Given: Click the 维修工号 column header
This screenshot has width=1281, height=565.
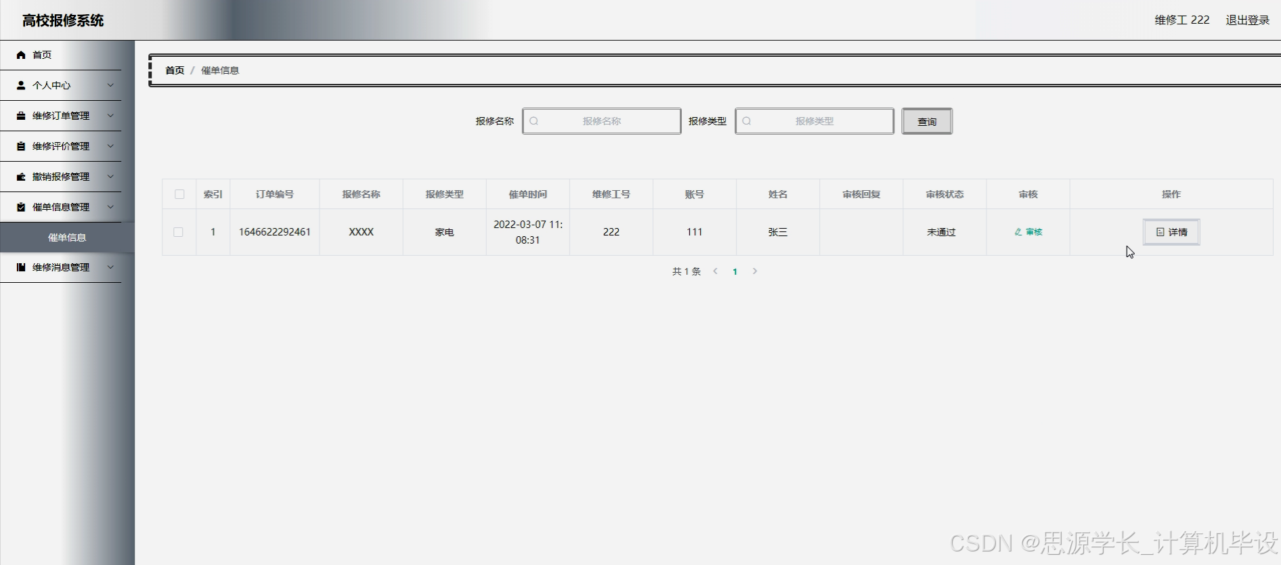Looking at the screenshot, I should tap(611, 194).
